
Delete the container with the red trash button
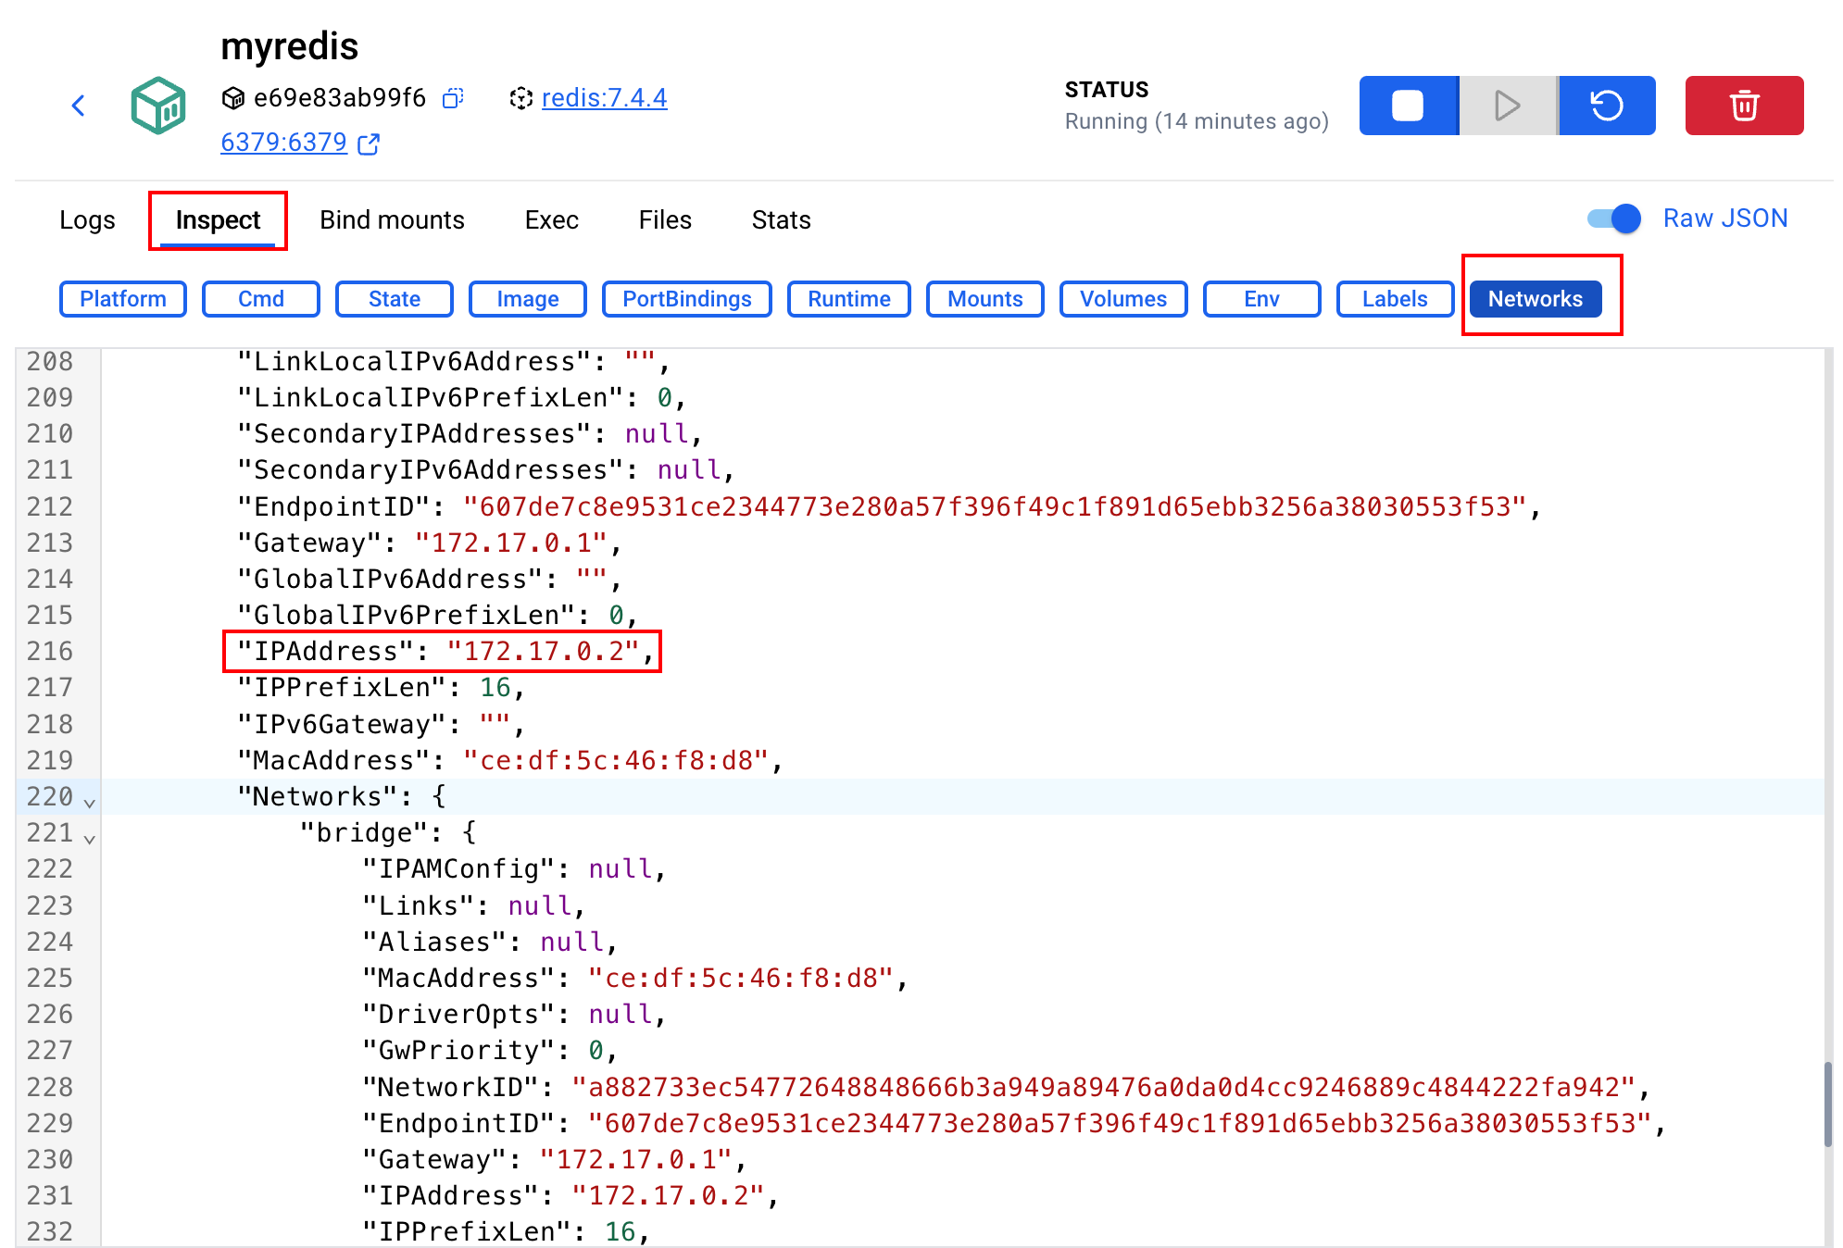coord(1744,106)
